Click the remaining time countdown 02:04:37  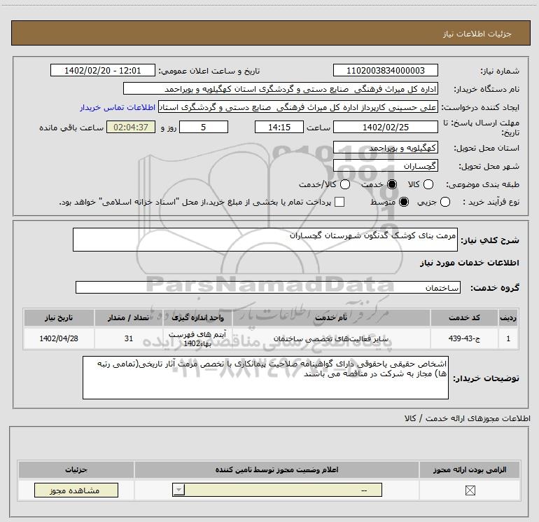tap(131, 127)
